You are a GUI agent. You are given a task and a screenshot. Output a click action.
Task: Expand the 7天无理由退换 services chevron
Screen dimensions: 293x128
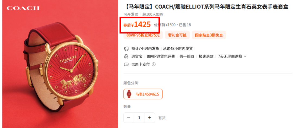click(245, 56)
